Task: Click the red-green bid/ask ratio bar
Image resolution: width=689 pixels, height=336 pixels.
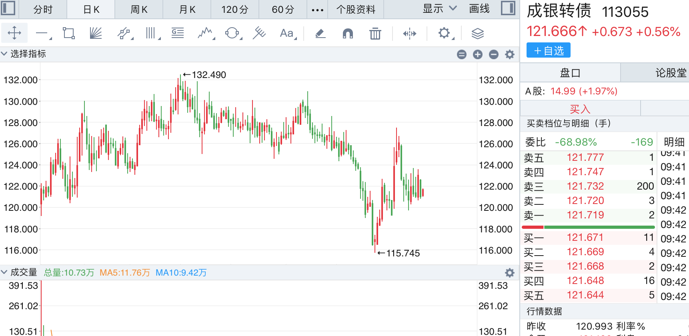Action: point(588,227)
